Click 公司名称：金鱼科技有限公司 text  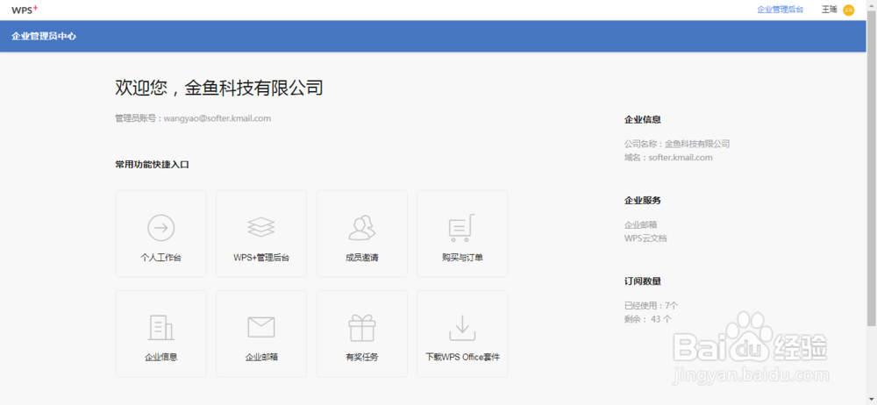[677, 145]
